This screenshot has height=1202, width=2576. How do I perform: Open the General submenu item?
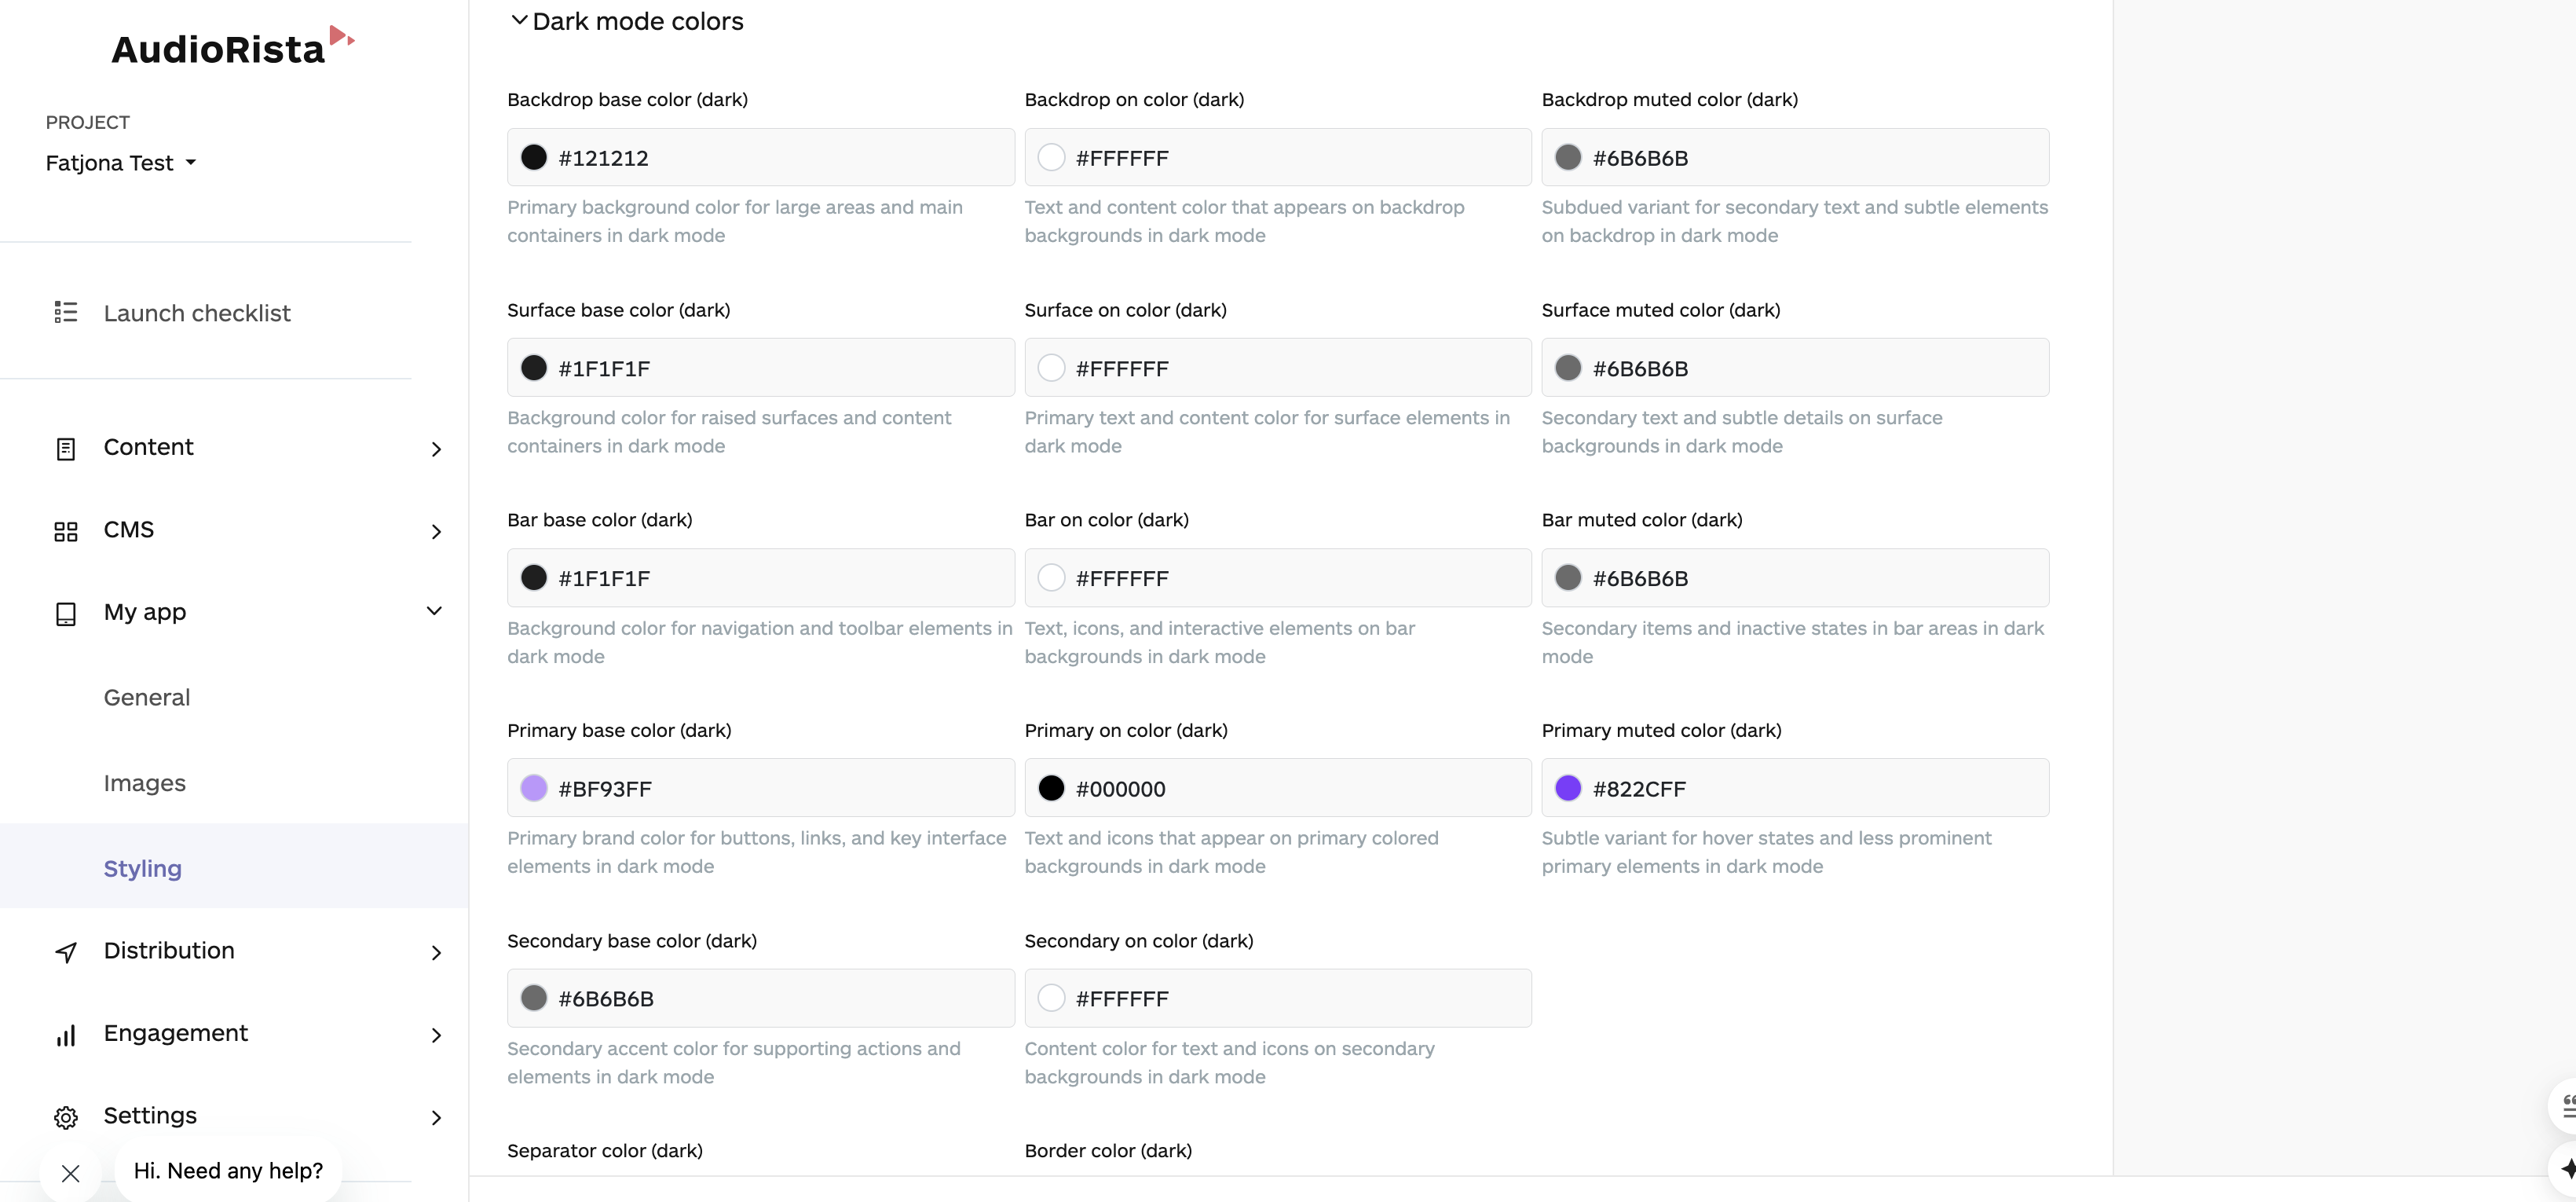point(147,697)
